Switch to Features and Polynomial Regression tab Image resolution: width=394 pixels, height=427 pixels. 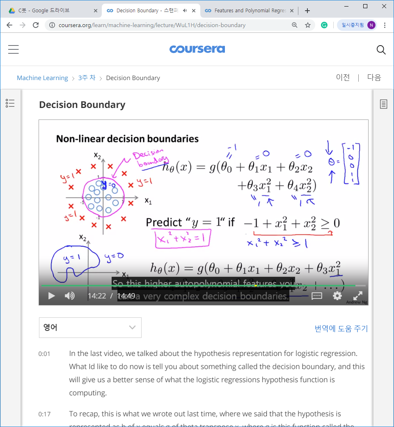249,11
